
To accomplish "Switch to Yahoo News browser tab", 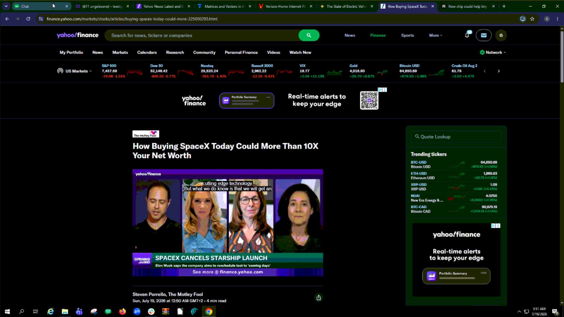I will point(163,6).
